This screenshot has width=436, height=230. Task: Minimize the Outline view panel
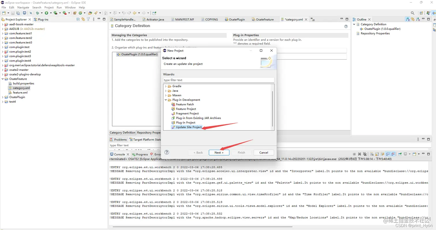coord(423,19)
